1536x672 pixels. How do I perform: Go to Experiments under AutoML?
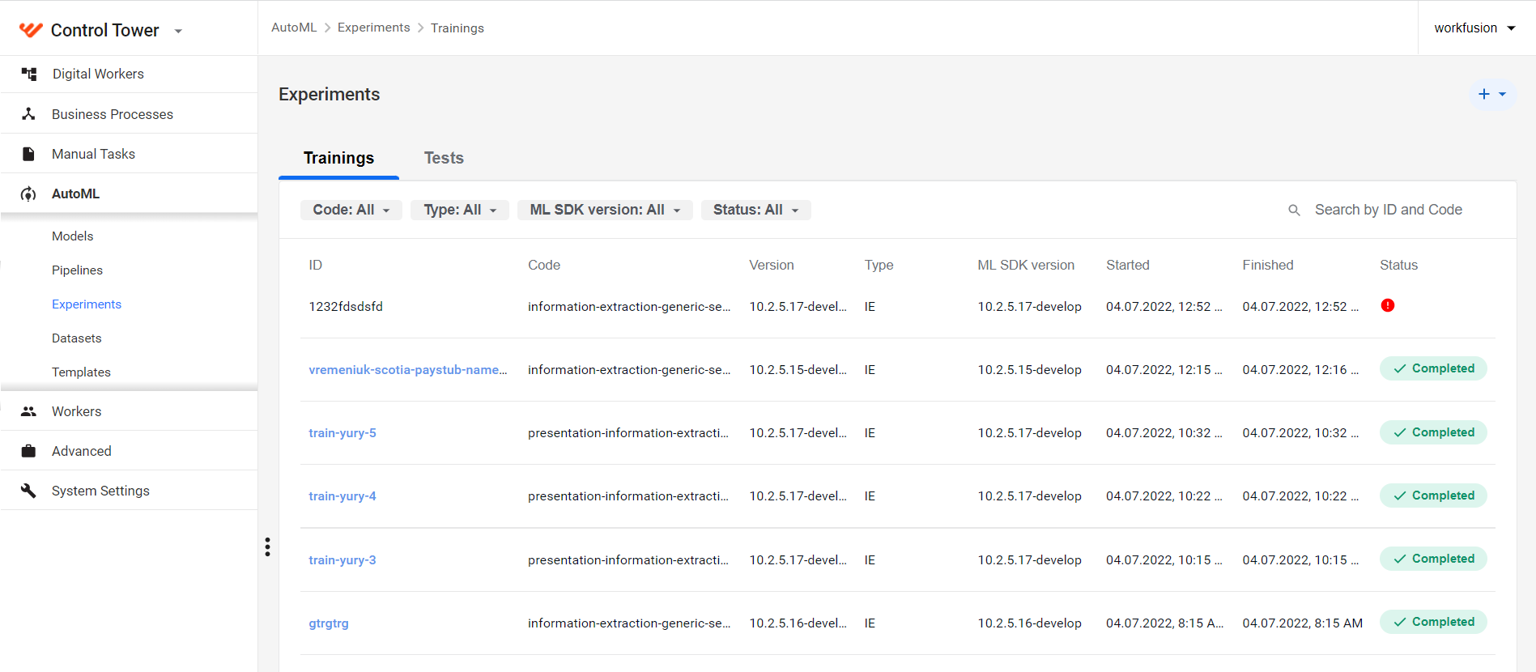click(87, 304)
